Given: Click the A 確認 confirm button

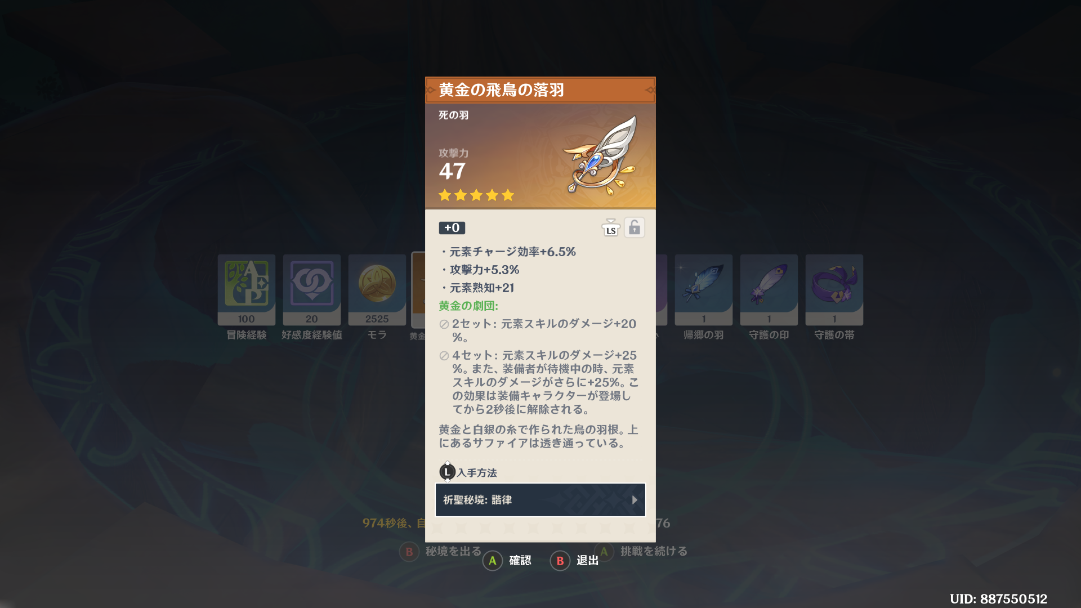Looking at the screenshot, I should pyautogui.click(x=507, y=561).
